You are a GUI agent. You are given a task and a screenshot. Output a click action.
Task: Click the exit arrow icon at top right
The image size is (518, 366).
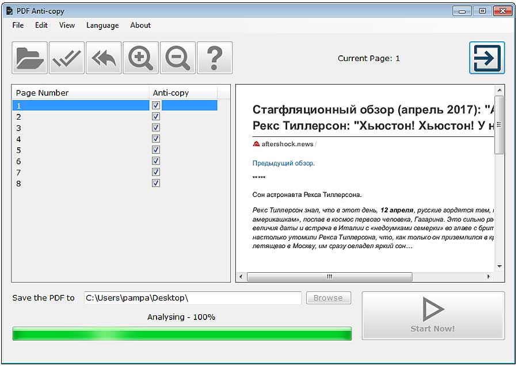point(487,58)
